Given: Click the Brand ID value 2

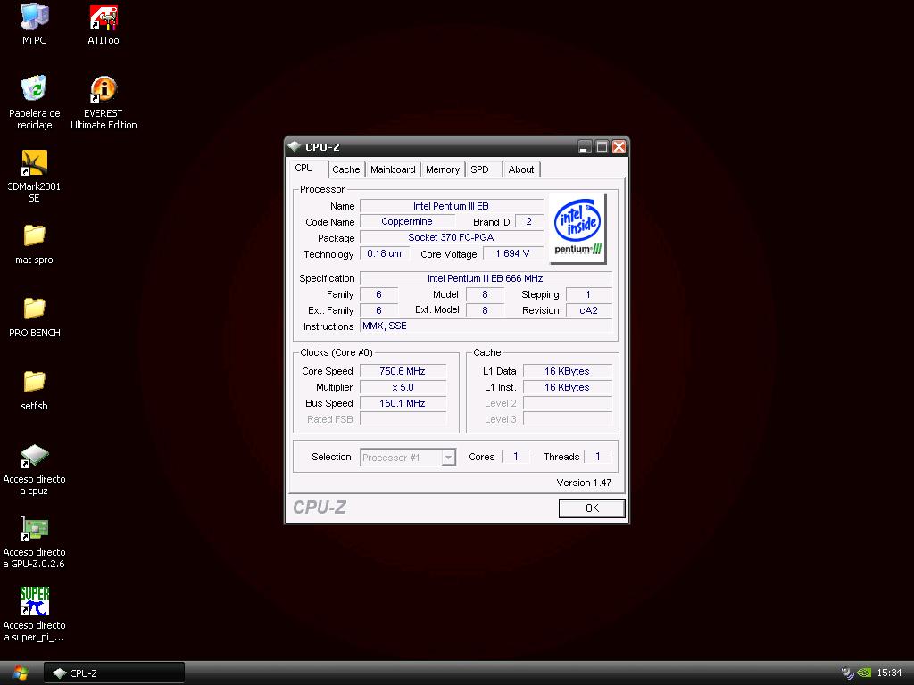Looking at the screenshot, I should [x=528, y=222].
